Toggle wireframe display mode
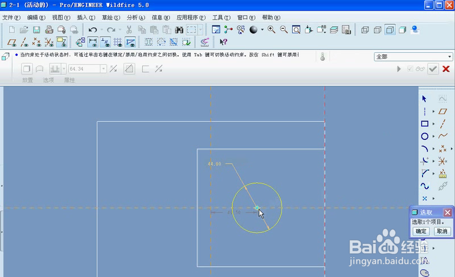 (x=365, y=30)
